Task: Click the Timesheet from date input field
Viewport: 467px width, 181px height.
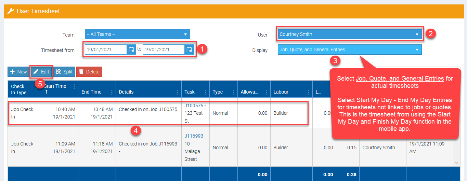Action: tap(105, 50)
